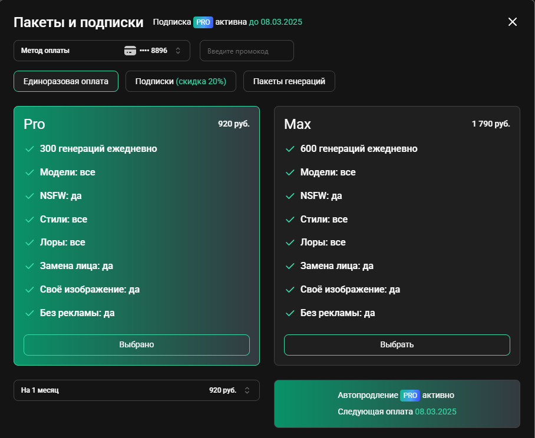Close the Пакеты и подписки dialog

(512, 22)
